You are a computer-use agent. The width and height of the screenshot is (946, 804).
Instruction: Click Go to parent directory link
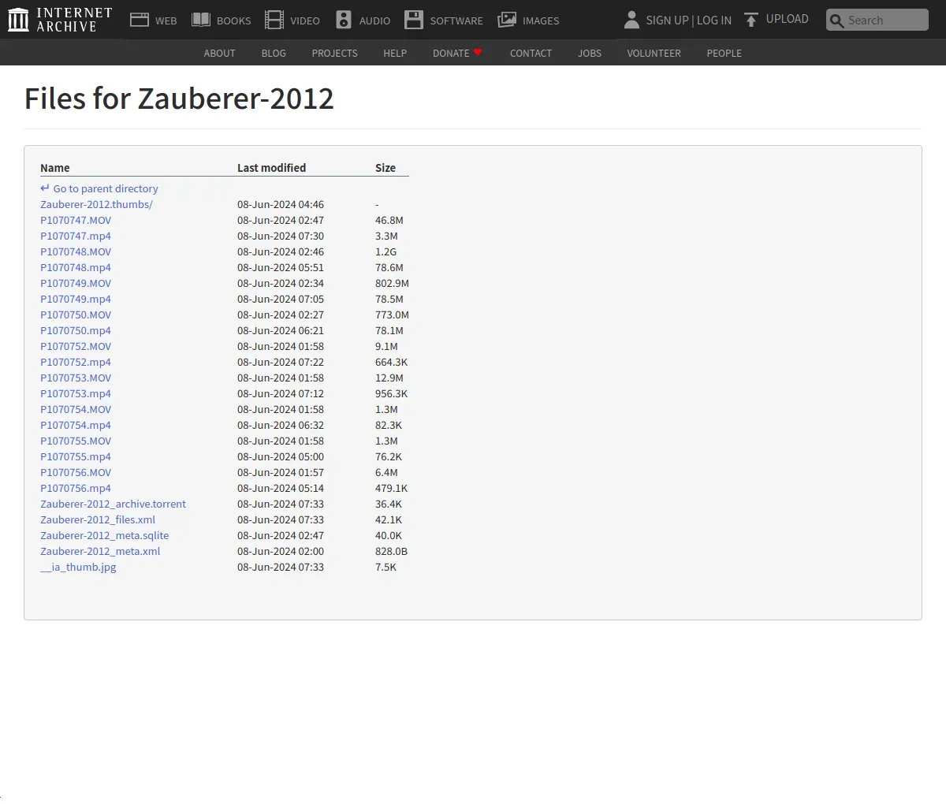click(99, 188)
